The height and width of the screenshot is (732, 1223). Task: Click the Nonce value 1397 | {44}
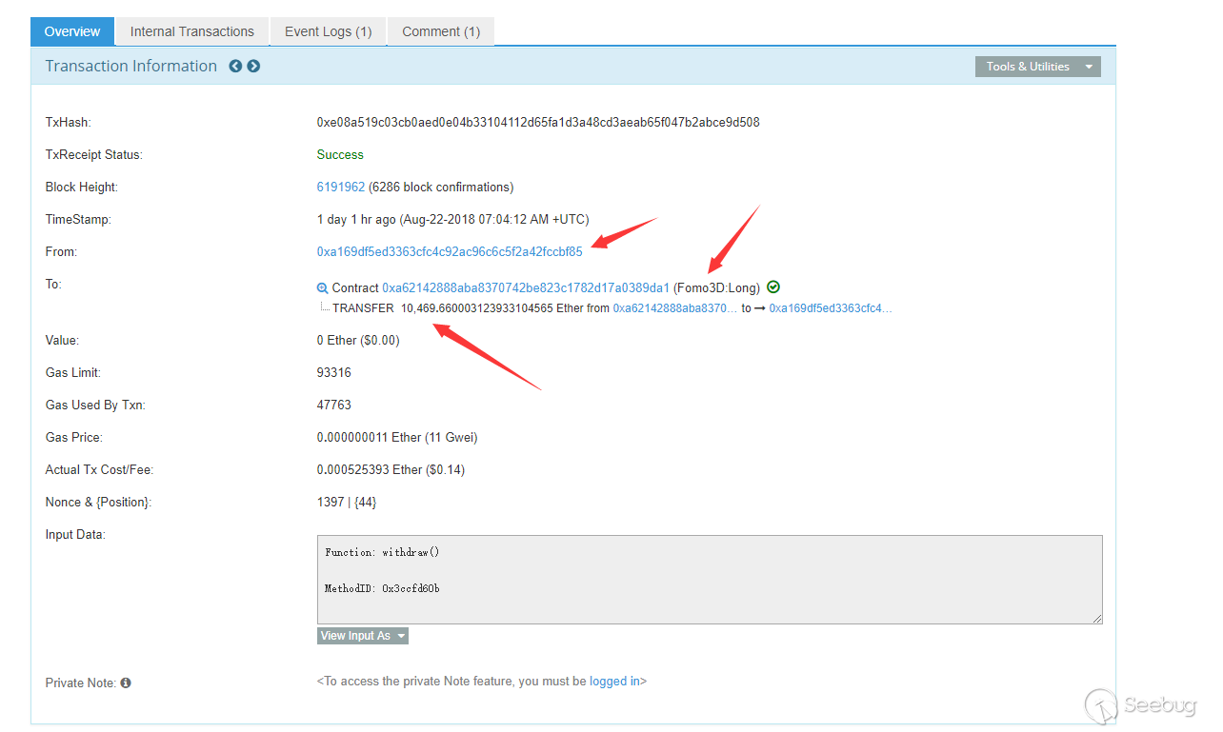click(x=347, y=503)
